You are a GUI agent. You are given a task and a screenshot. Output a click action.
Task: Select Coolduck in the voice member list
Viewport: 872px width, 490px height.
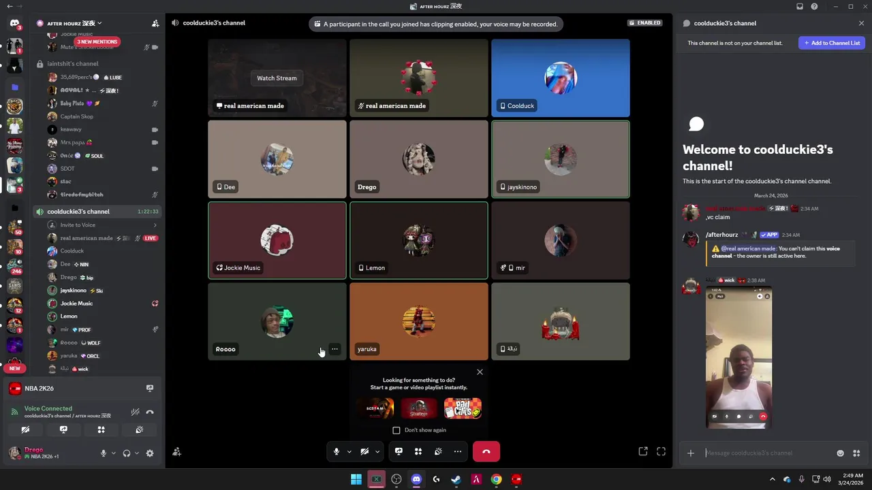tap(72, 251)
